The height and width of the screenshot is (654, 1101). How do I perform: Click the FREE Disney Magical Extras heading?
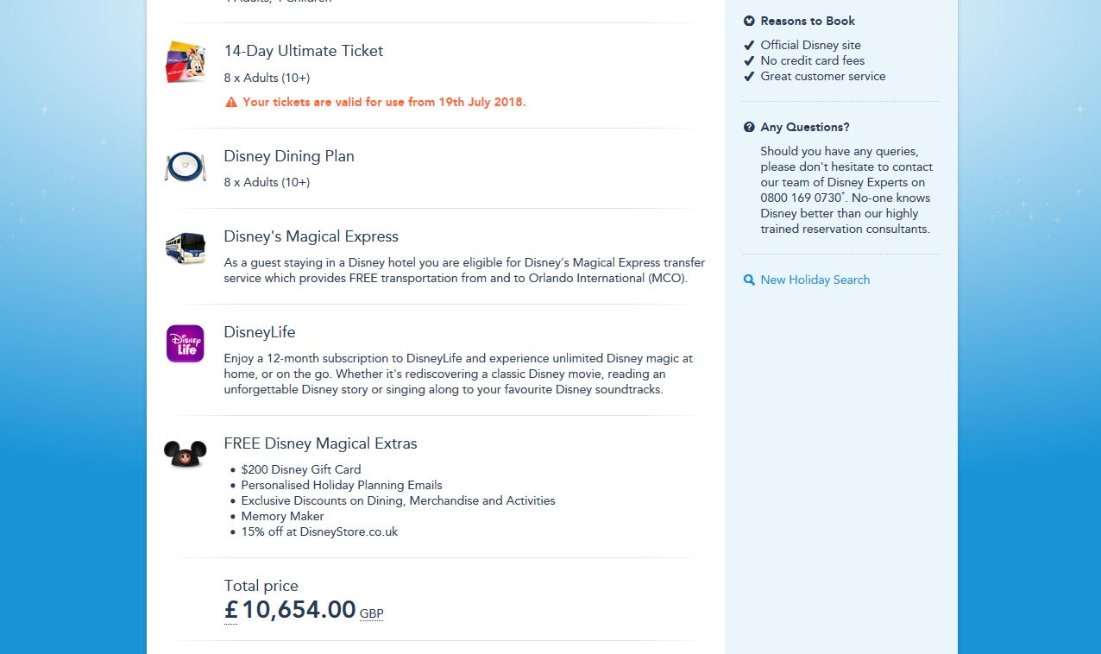pyautogui.click(x=320, y=443)
